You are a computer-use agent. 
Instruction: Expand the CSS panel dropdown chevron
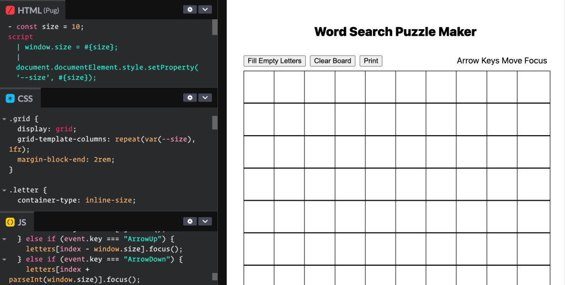coord(205,98)
